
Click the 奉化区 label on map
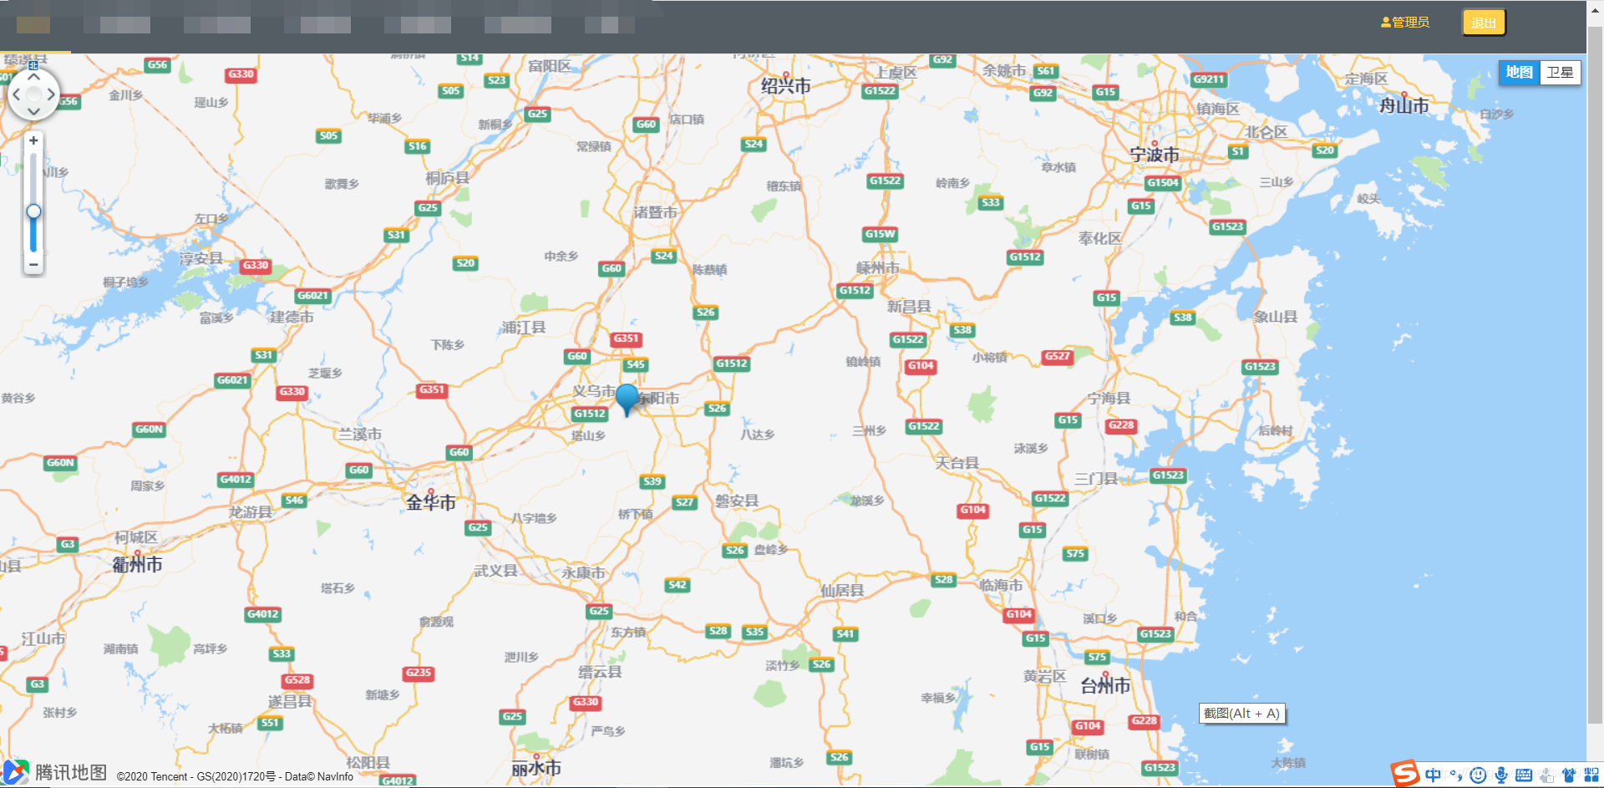[x=1099, y=238]
